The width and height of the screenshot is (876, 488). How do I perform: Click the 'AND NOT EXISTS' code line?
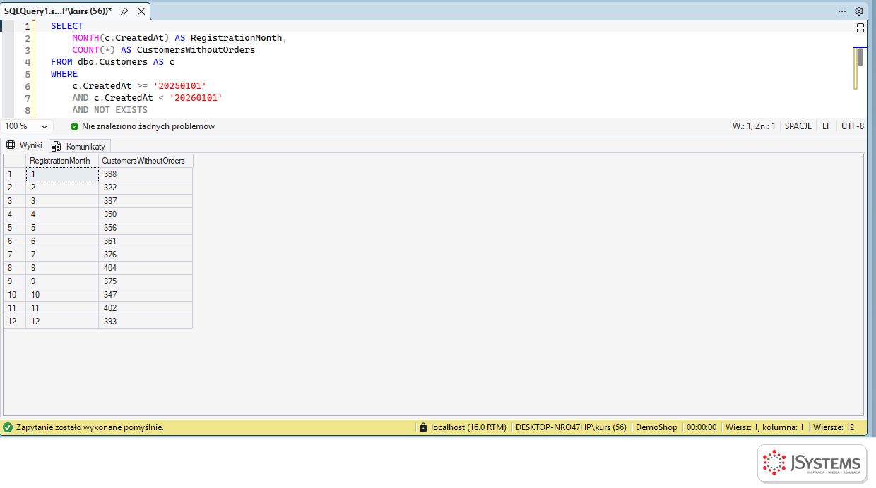(x=109, y=110)
